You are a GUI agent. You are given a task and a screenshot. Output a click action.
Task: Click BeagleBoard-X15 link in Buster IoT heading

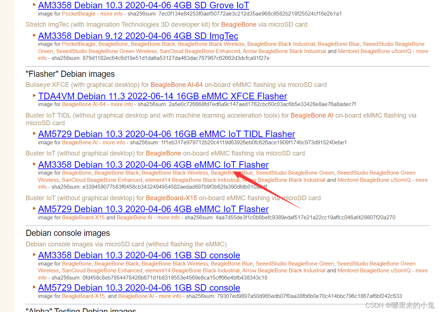[171, 198]
